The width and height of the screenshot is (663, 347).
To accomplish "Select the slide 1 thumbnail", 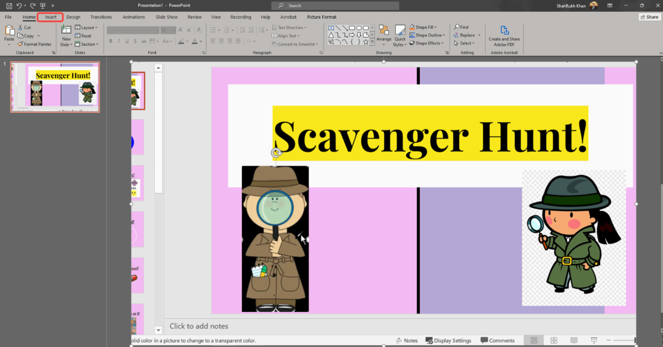I will tap(55, 87).
